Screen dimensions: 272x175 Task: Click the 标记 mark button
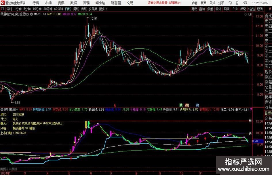(x=243, y=9)
